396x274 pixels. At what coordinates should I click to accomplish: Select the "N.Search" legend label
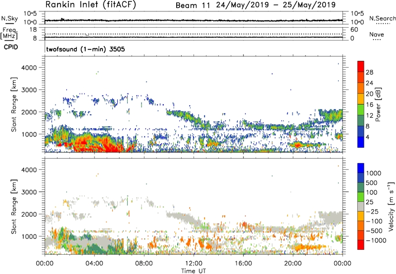[x=383, y=18]
